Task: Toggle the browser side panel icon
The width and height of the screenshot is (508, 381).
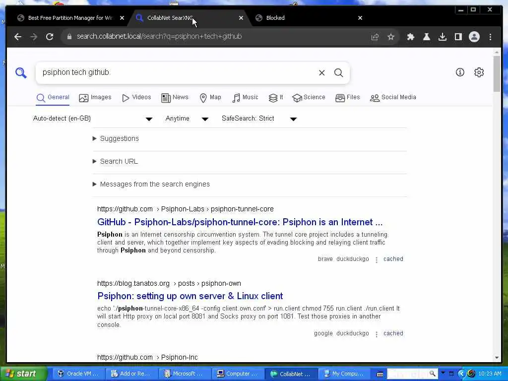Action: click(x=458, y=37)
